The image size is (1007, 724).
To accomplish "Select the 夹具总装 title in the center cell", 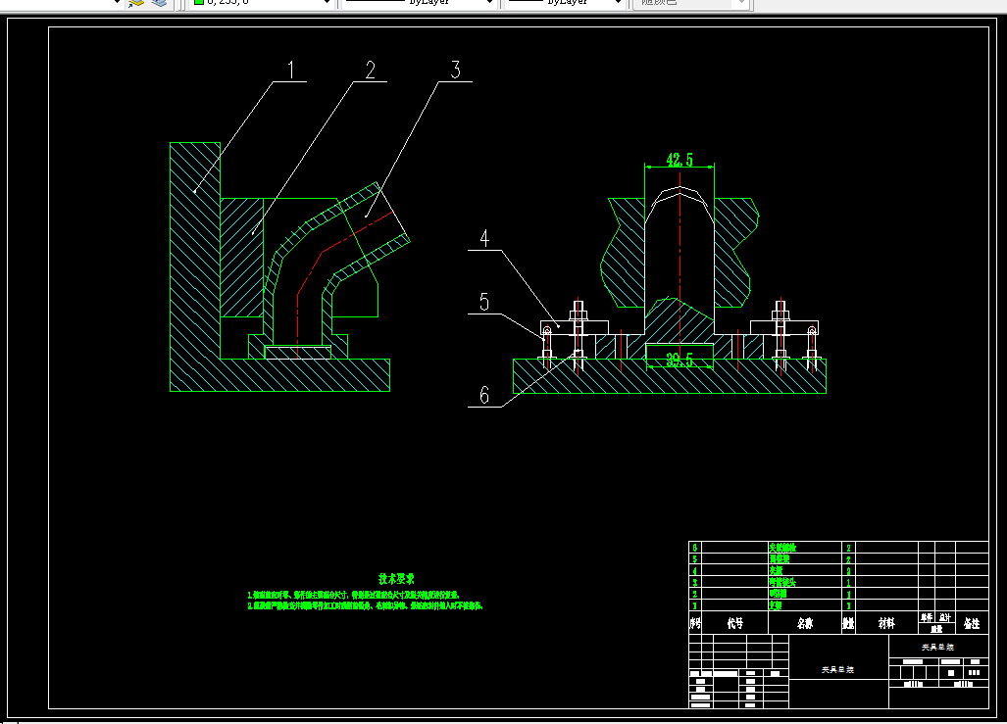I will [837, 669].
